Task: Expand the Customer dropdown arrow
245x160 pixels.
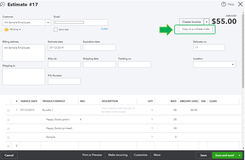Action: tap(48, 23)
